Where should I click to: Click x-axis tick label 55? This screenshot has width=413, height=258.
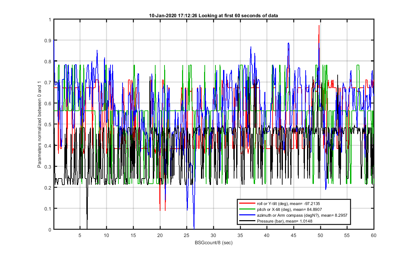point(347,236)
